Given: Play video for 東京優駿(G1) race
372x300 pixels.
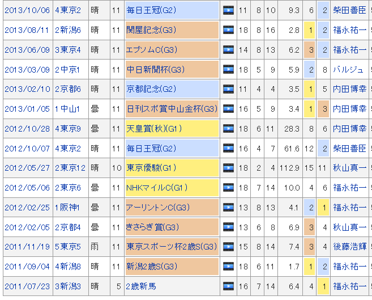Looking at the screenshot, I should point(228,168).
